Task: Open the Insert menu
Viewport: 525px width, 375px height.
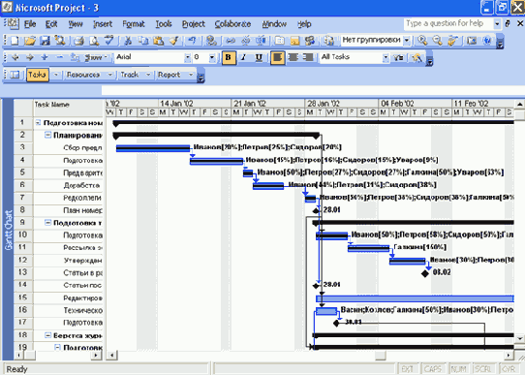Action: 103,24
